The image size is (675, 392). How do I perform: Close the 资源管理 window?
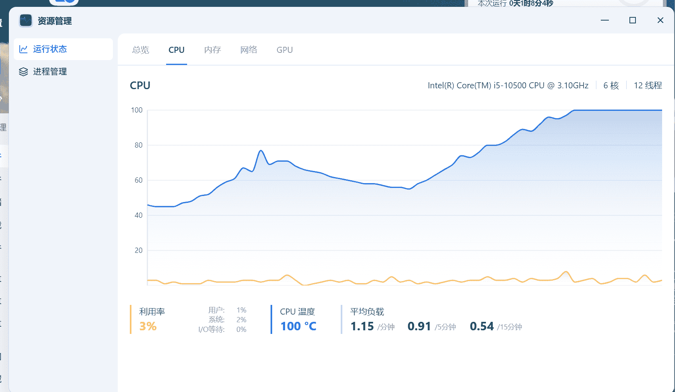[x=660, y=20]
